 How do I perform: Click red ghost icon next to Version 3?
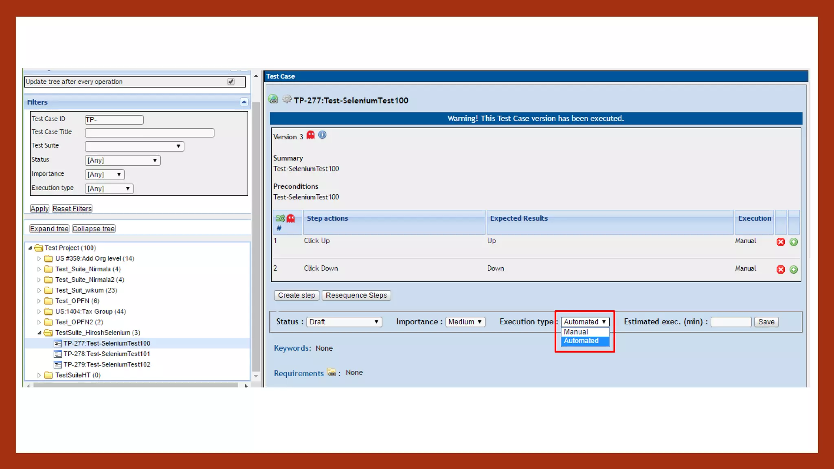click(x=311, y=135)
